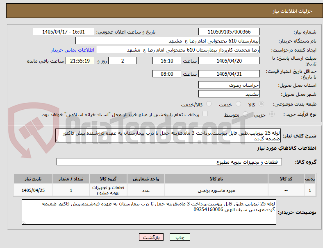Click the شماره نیاز field 1105091057000366
The height and width of the screenshot is (248, 323).
click(229, 32)
